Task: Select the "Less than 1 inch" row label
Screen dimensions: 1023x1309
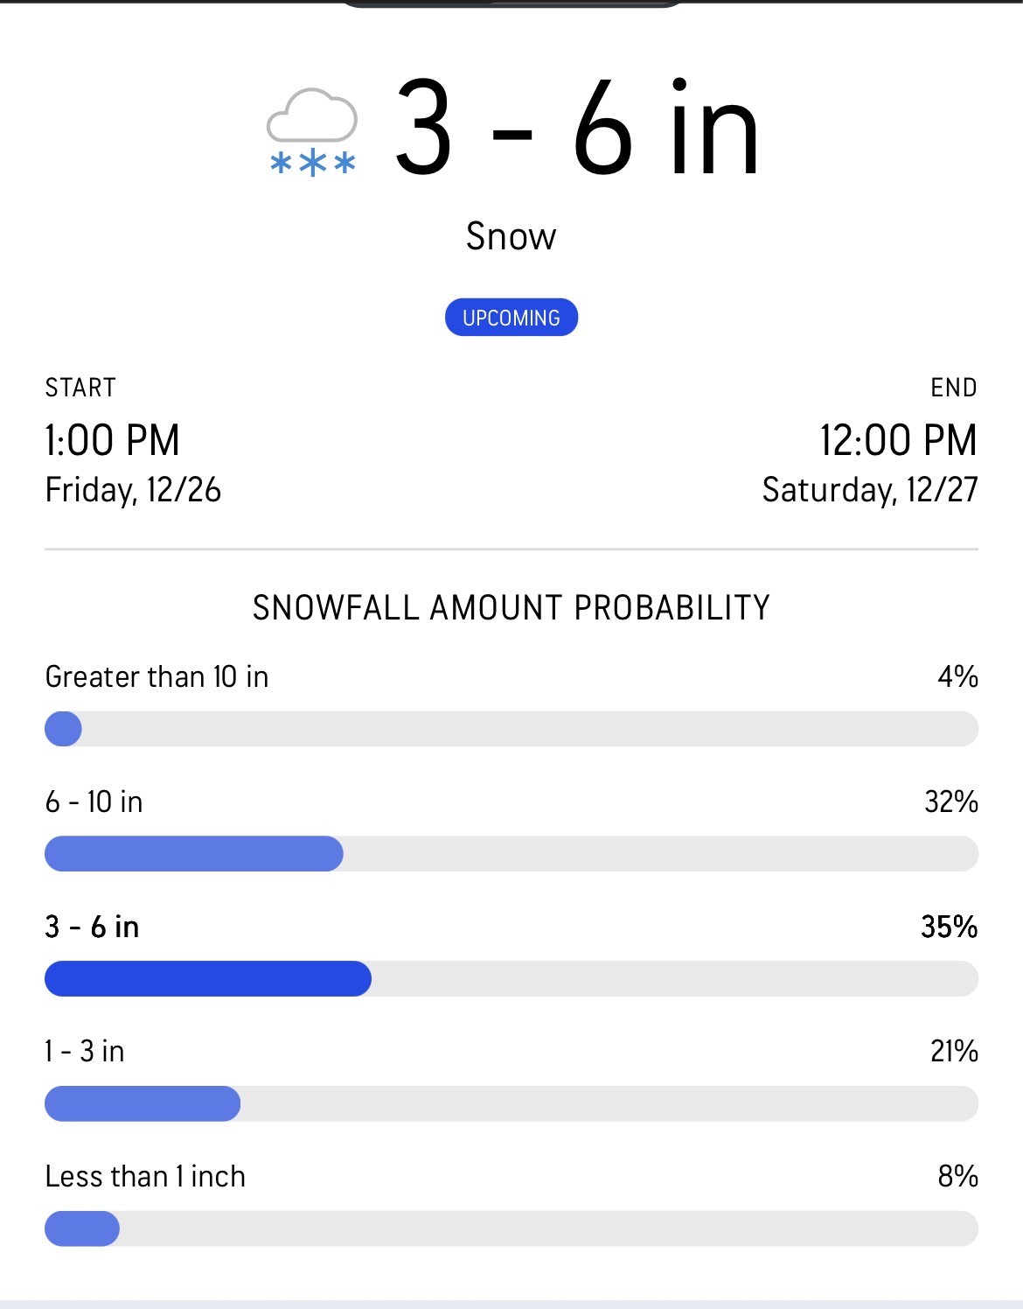Action: 145,1177
